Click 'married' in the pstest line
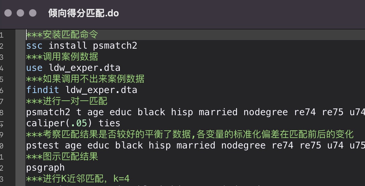Viewport: 365px width, 186px height. coord(195,145)
